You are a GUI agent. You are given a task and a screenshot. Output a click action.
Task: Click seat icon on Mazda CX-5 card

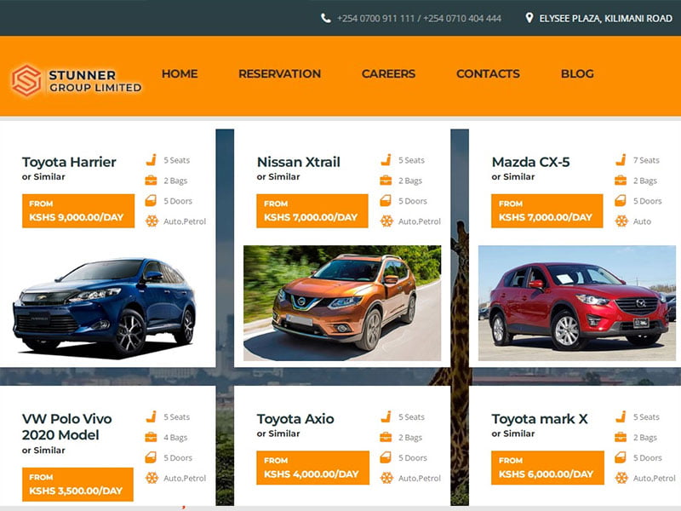tap(621, 160)
